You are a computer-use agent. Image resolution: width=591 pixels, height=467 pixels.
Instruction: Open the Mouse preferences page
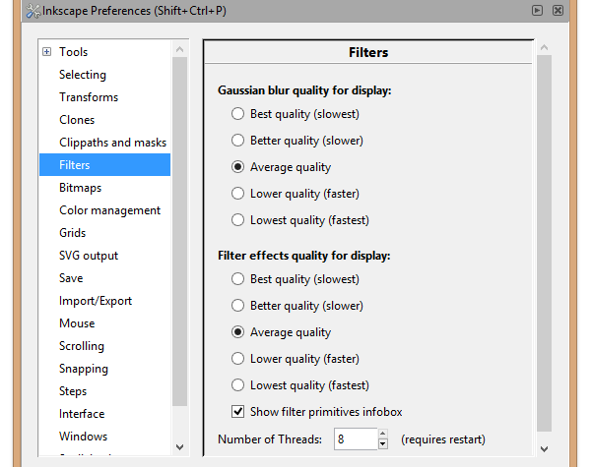coord(77,323)
